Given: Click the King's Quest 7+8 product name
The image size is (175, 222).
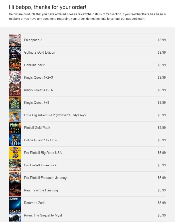Looking at the screenshot, I should [x=37, y=103].
